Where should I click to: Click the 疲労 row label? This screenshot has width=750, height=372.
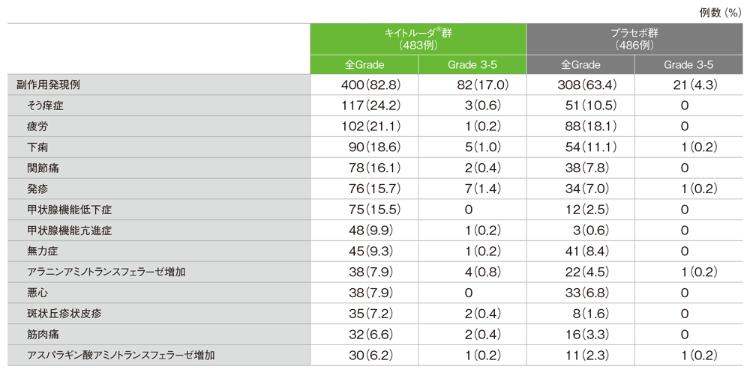[x=37, y=126]
